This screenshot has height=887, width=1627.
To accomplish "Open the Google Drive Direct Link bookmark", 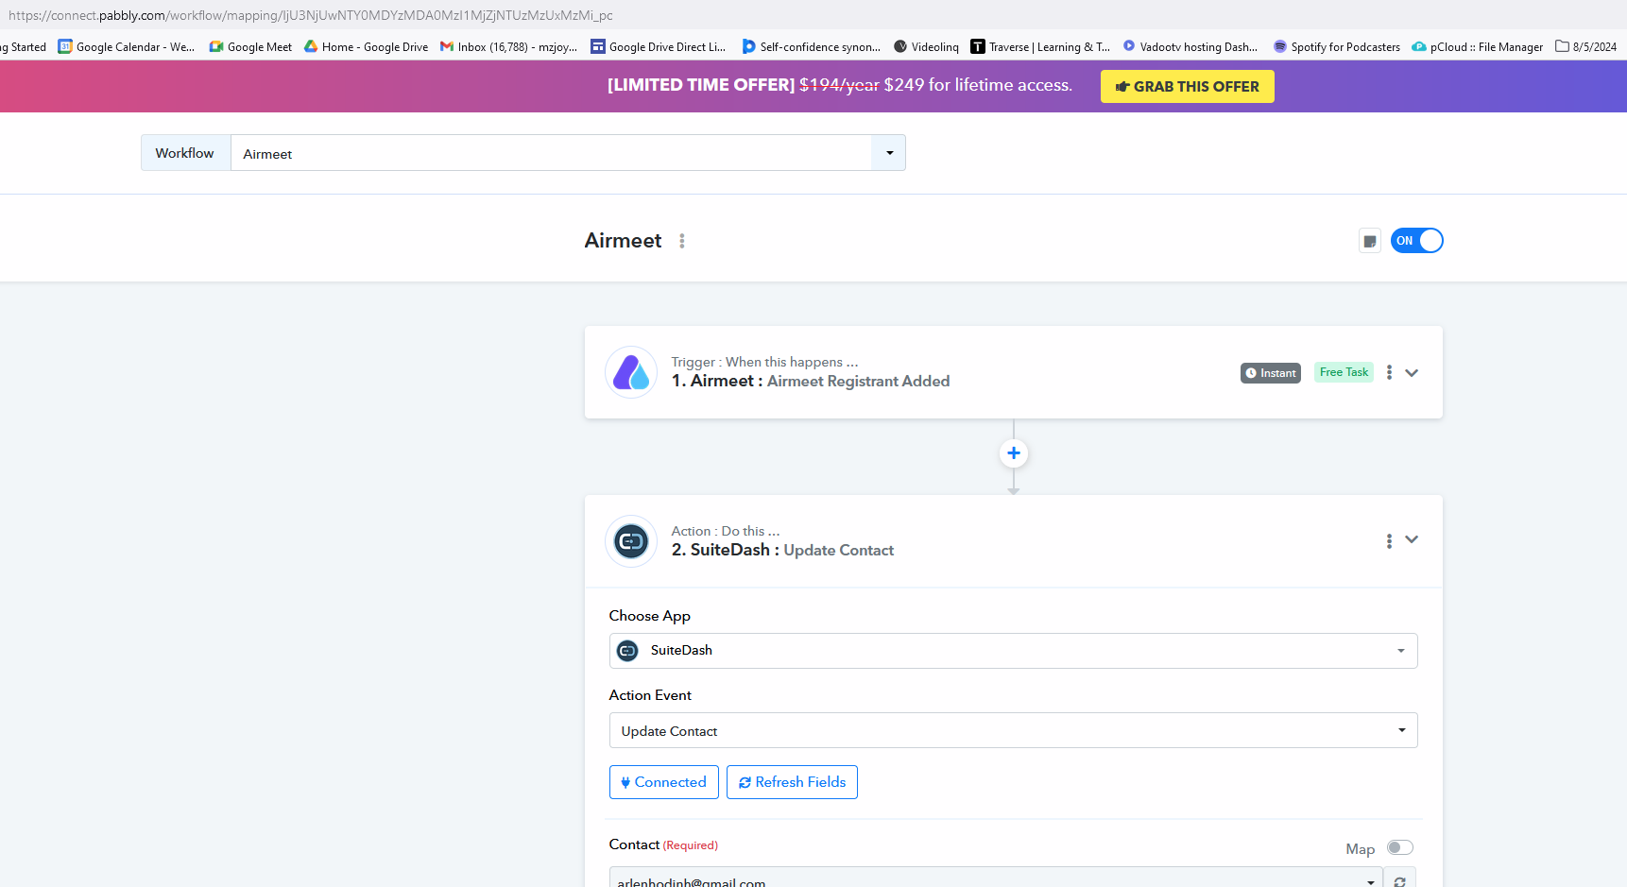I will click(659, 46).
